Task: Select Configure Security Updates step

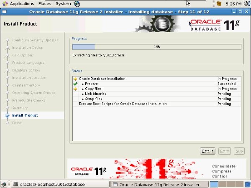Action: tap(35, 40)
